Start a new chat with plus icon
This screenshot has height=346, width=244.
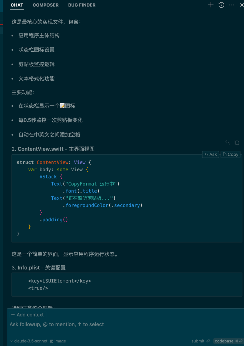click(x=211, y=5)
